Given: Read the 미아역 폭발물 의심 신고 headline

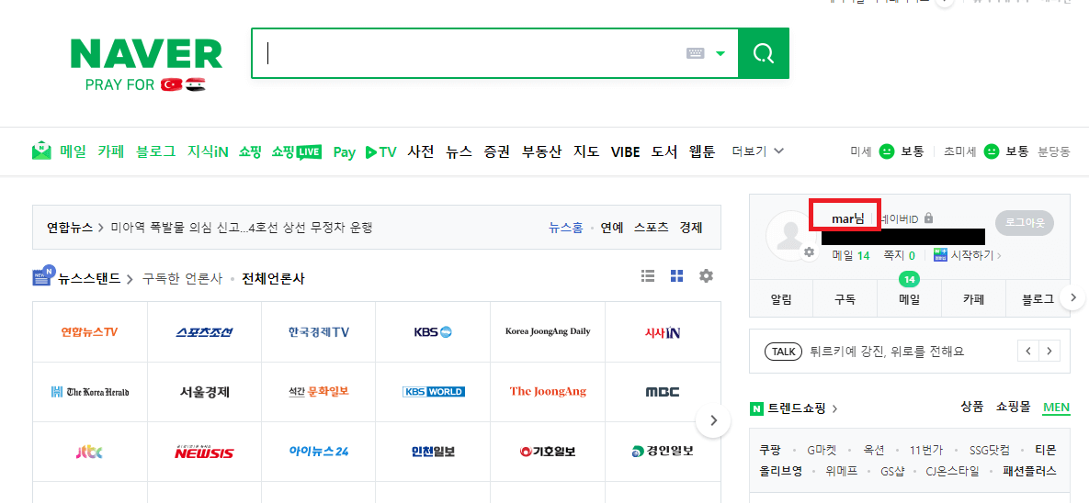Looking at the screenshot, I should (242, 227).
